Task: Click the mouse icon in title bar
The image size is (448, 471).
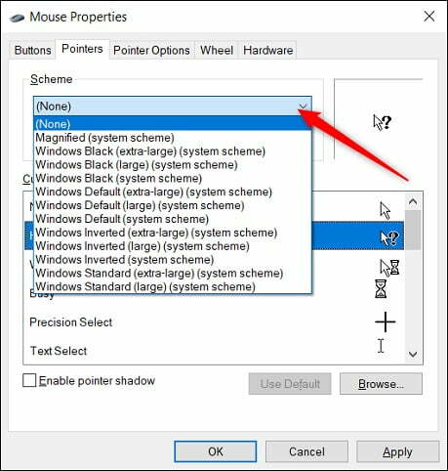Action: coord(18,18)
